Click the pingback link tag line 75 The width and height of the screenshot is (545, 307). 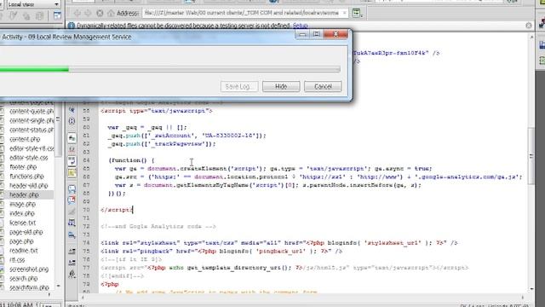coord(221,252)
